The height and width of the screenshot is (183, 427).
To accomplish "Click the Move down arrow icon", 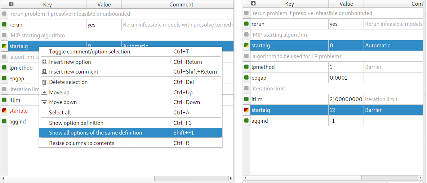I will coord(45,102).
